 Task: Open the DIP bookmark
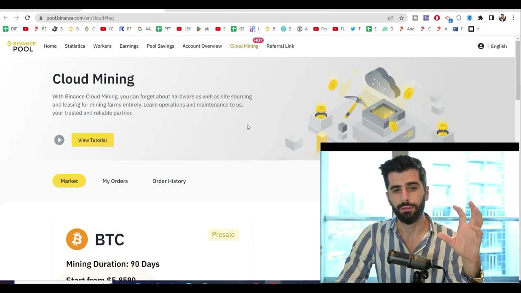pos(10,29)
